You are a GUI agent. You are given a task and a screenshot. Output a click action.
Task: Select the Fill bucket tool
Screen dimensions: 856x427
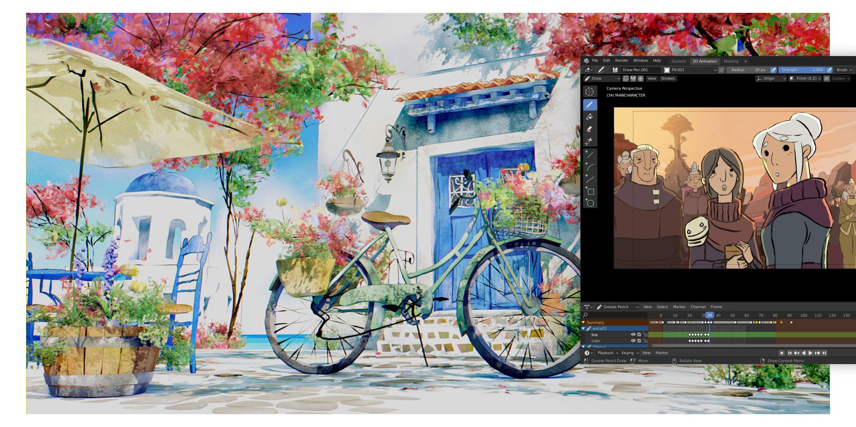click(x=590, y=117)
